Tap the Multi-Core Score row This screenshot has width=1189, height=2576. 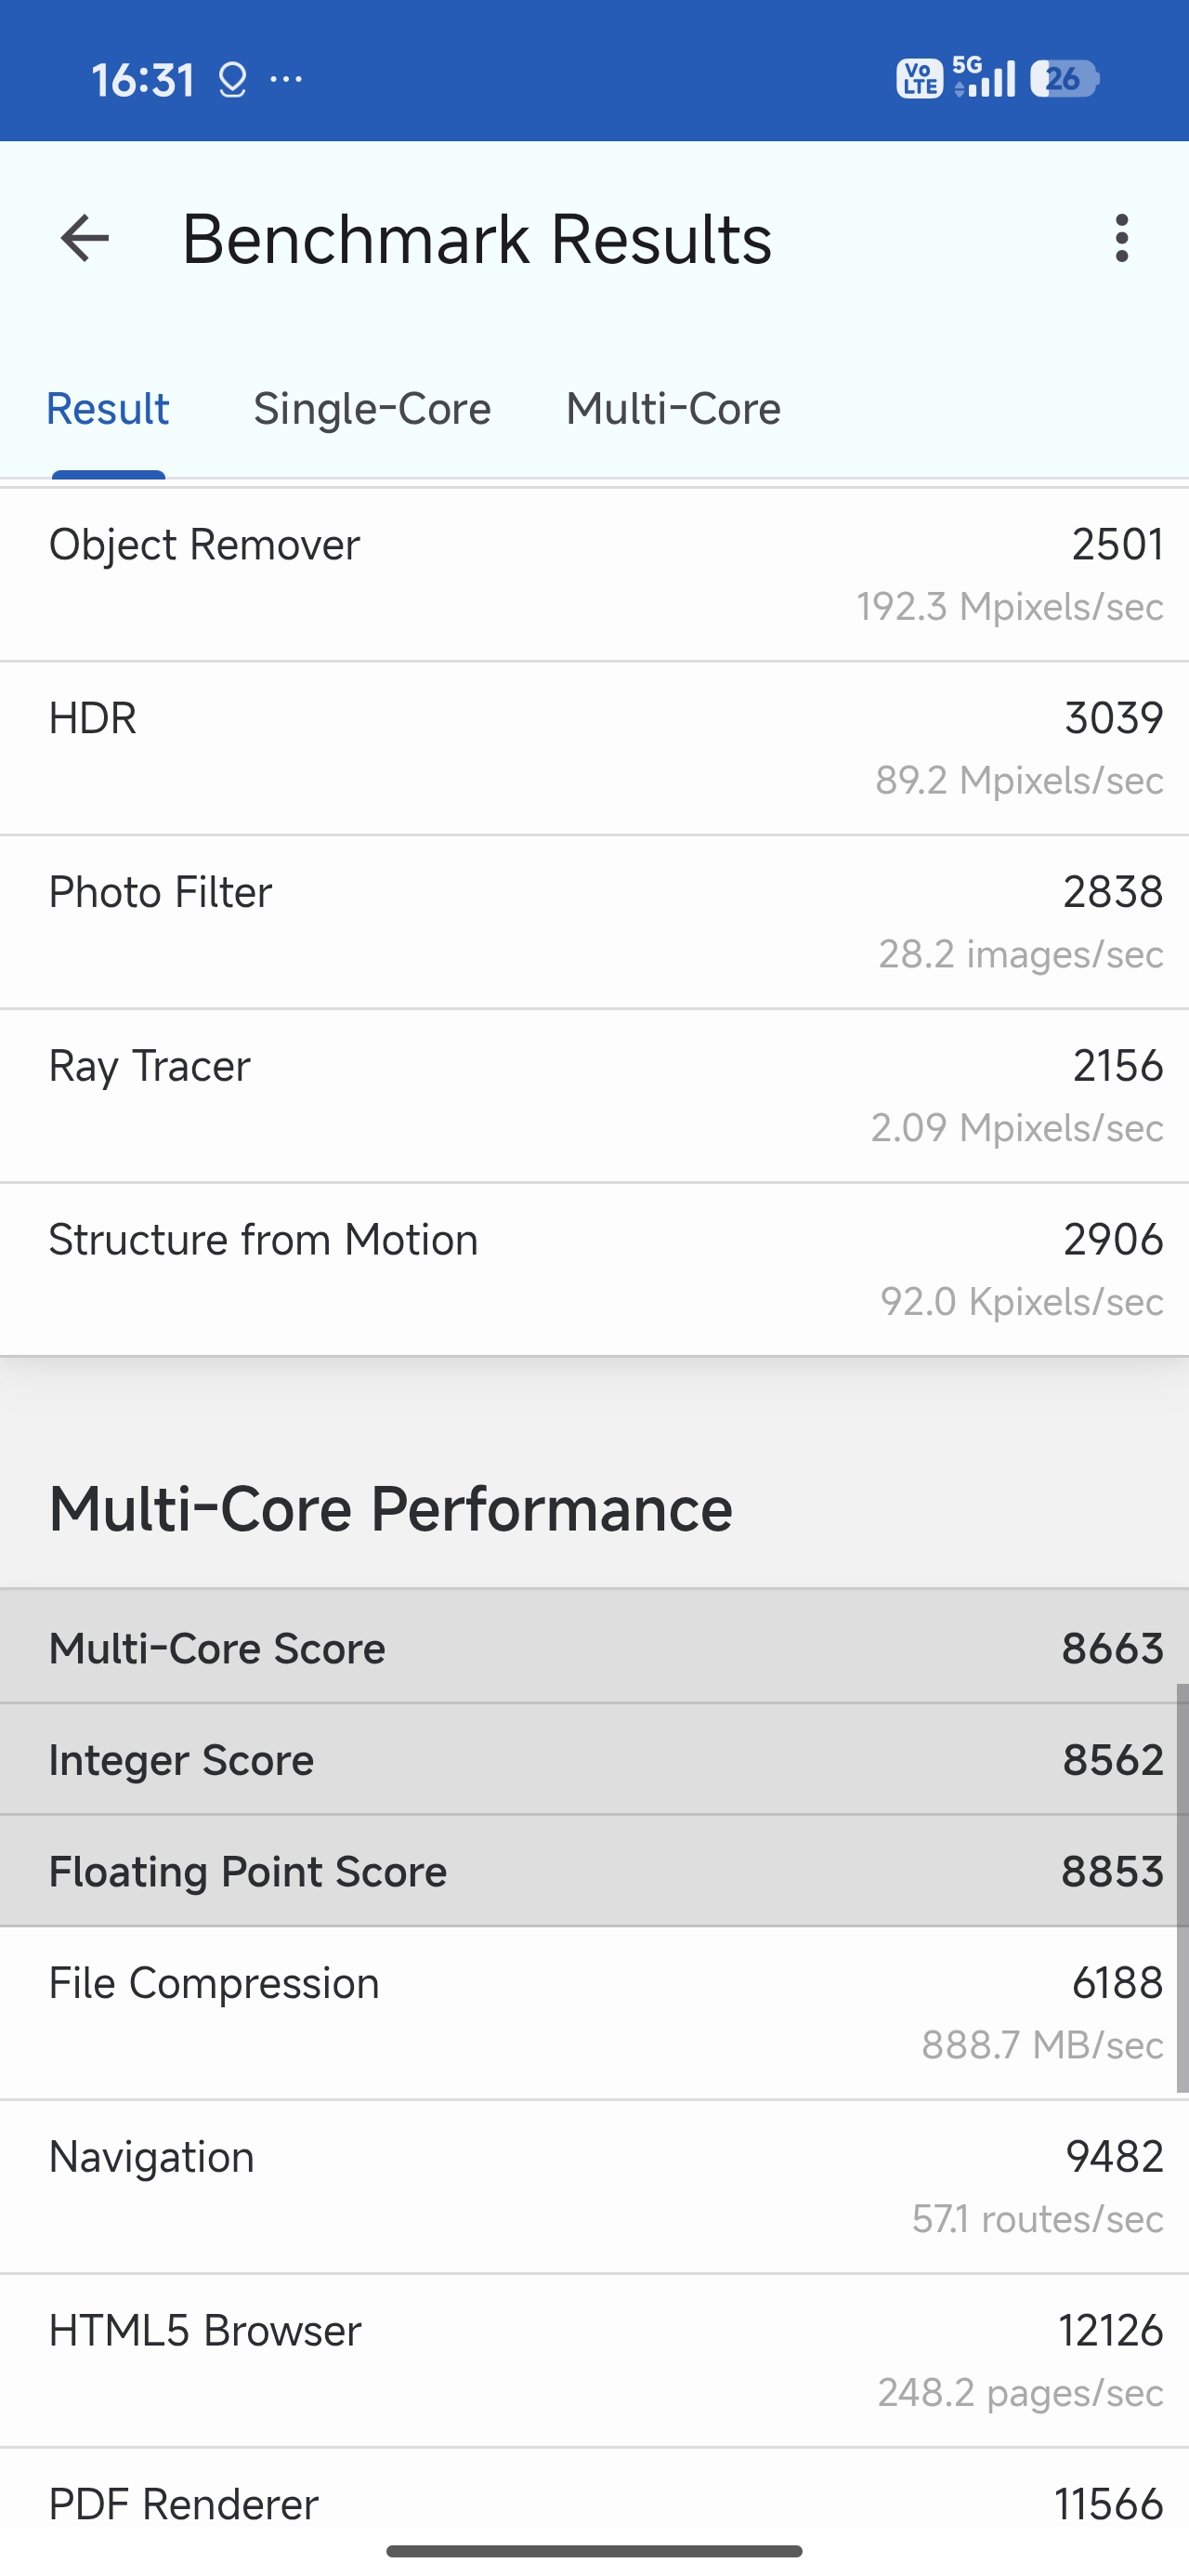594,1648
